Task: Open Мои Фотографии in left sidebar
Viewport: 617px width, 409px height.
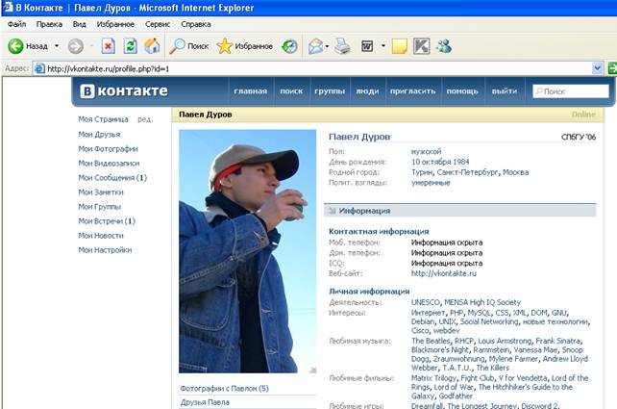Action: pyautogui.click(x=108, y=149)
